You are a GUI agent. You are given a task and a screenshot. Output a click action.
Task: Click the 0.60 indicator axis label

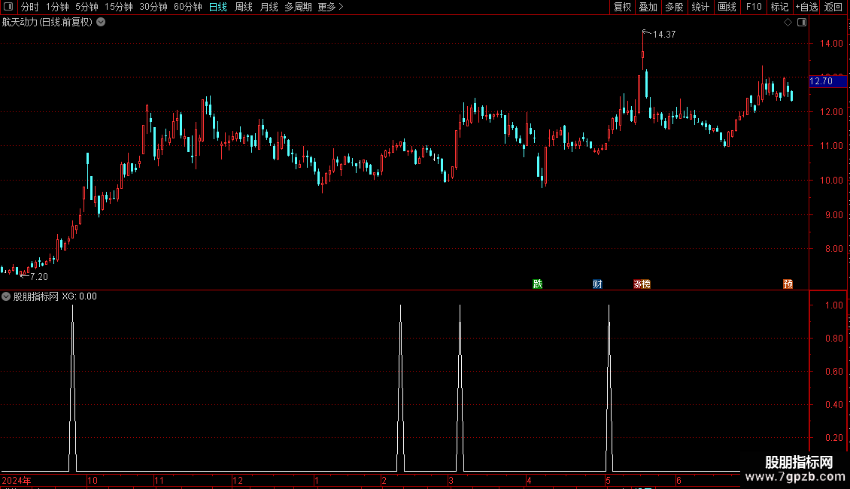point(833,372)
